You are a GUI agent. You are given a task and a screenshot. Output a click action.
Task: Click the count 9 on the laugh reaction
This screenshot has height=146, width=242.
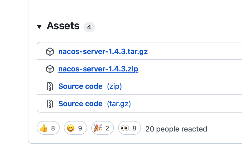coord(80,128)
